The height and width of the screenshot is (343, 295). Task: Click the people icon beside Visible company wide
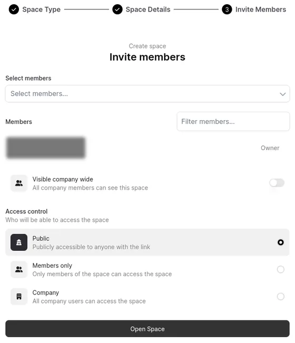pyautogui.click(x=19, y=183)
